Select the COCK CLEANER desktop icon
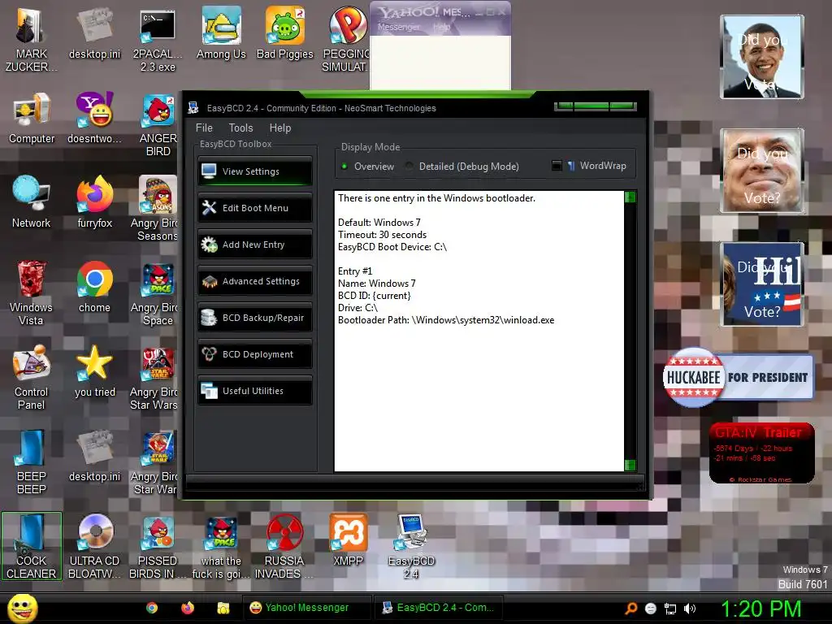Viewport: 832px width, 624px height. 32,546
